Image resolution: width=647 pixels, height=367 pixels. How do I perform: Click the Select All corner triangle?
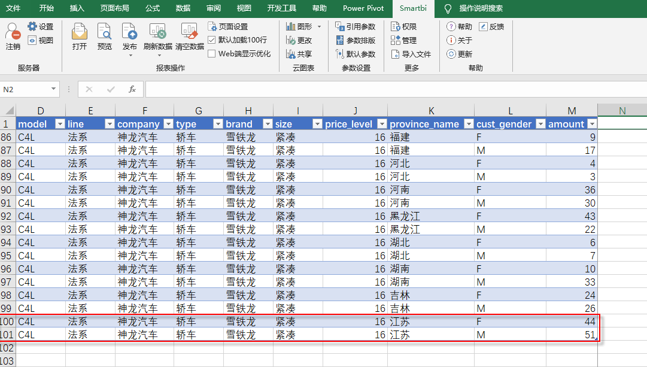9,110
